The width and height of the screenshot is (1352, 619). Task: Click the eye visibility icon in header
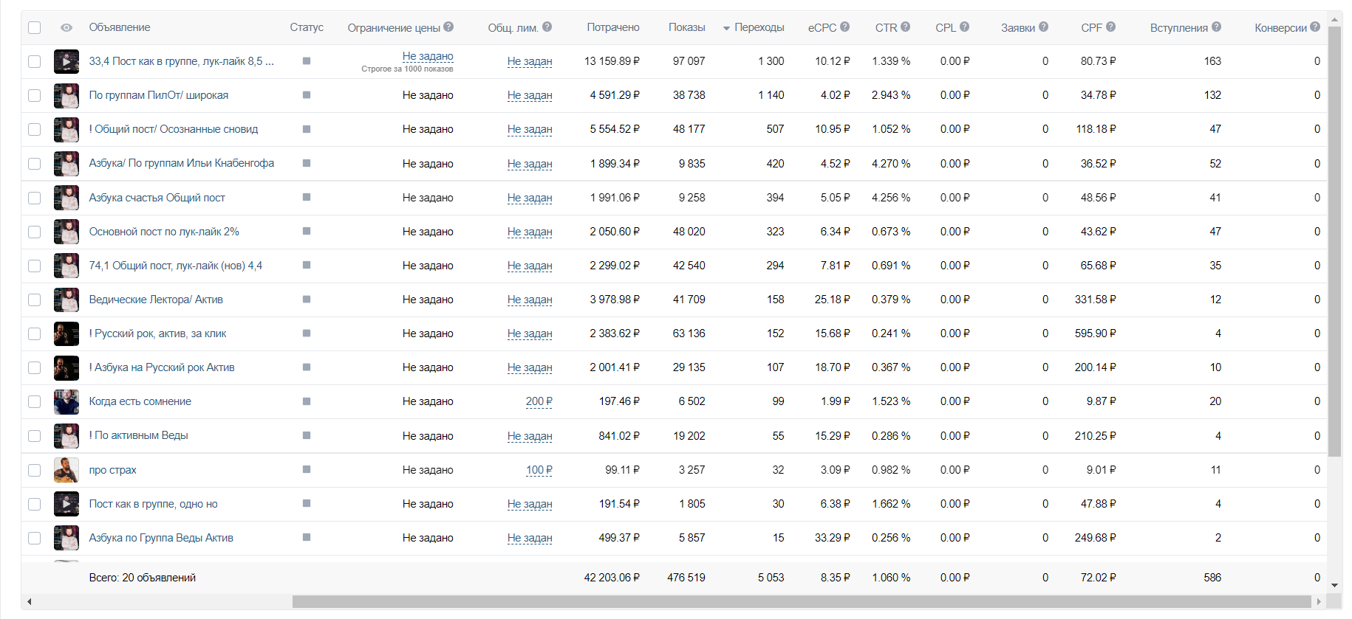[66, 27]
